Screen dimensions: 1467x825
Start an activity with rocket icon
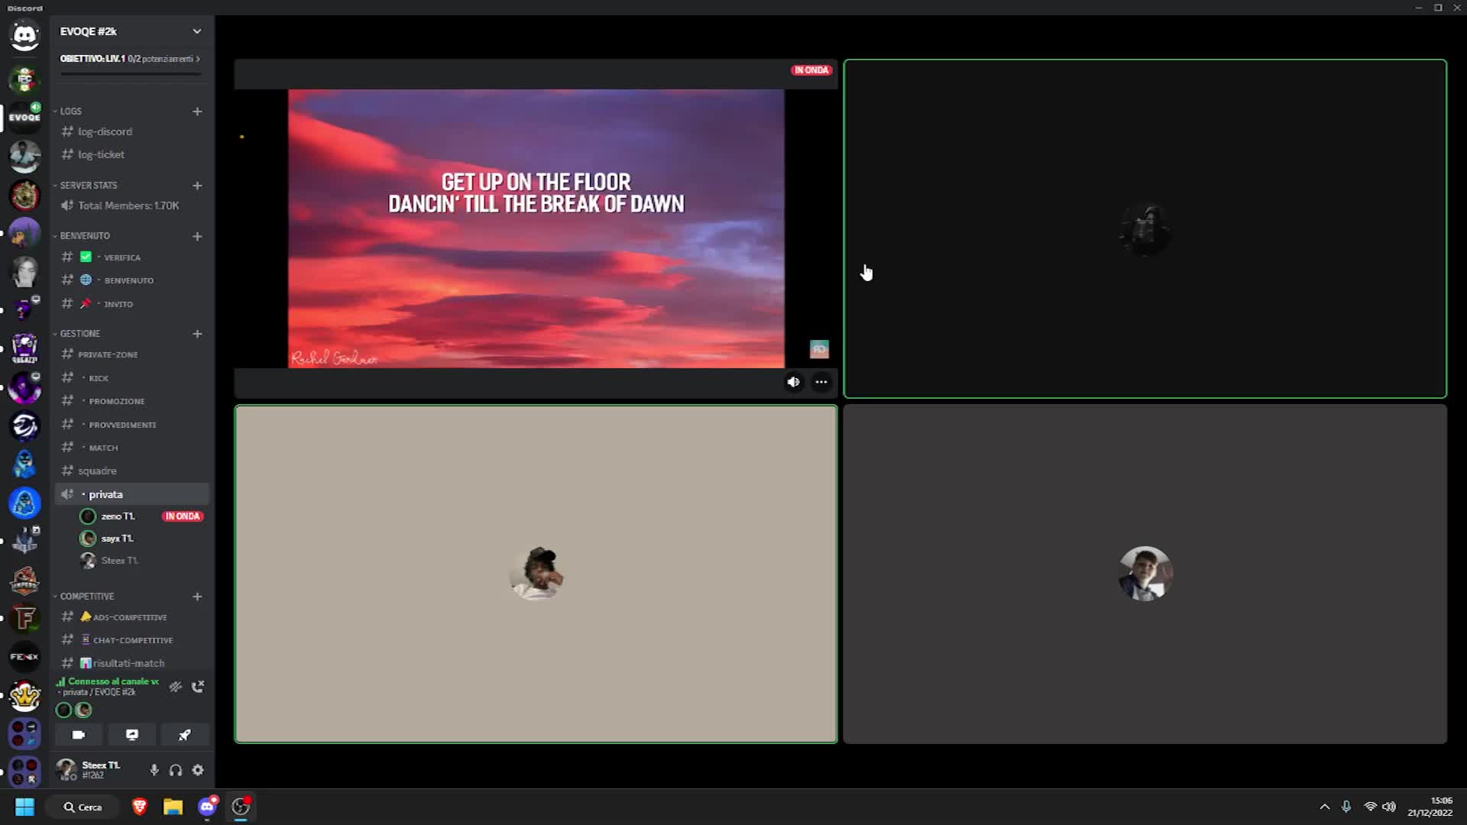point(184,735)
